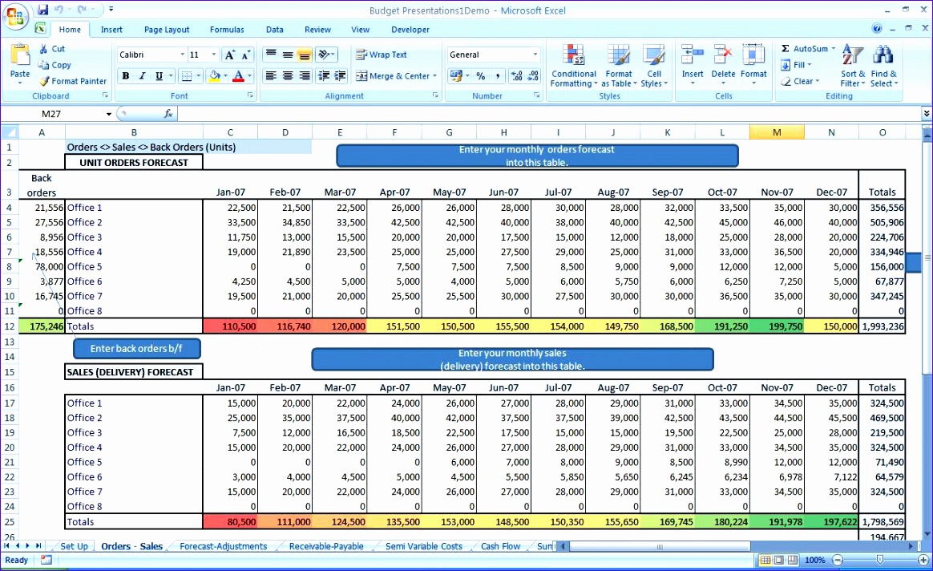Viewport: 933px width, 571px height.
Task: Click the Enter back orders b/f button
Action: pyautogui.click(x=136, y=348)
